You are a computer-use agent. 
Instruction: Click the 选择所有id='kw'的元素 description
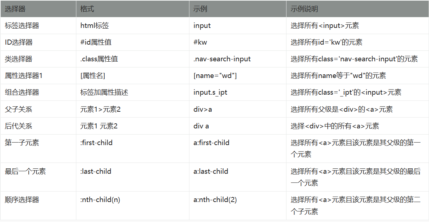326,42
